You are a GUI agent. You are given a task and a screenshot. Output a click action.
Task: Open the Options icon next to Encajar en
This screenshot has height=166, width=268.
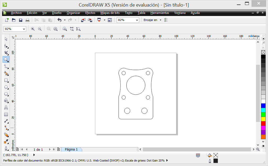click(x=166, y=20)
